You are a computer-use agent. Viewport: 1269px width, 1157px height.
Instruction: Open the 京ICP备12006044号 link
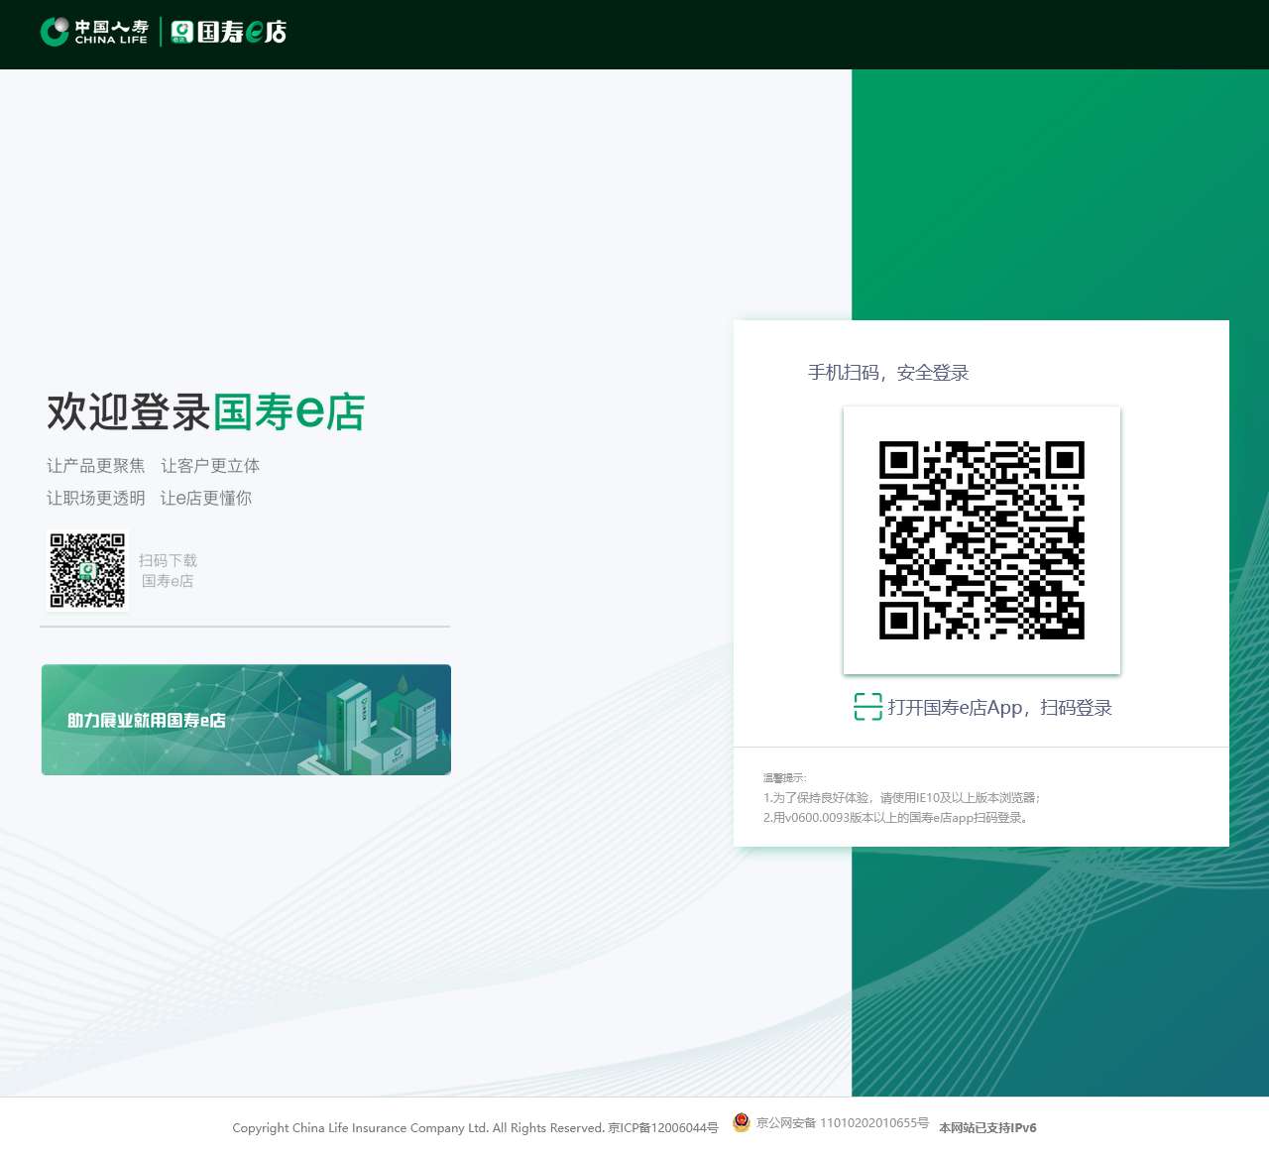pyautogui.click(x=663, y=1128)
